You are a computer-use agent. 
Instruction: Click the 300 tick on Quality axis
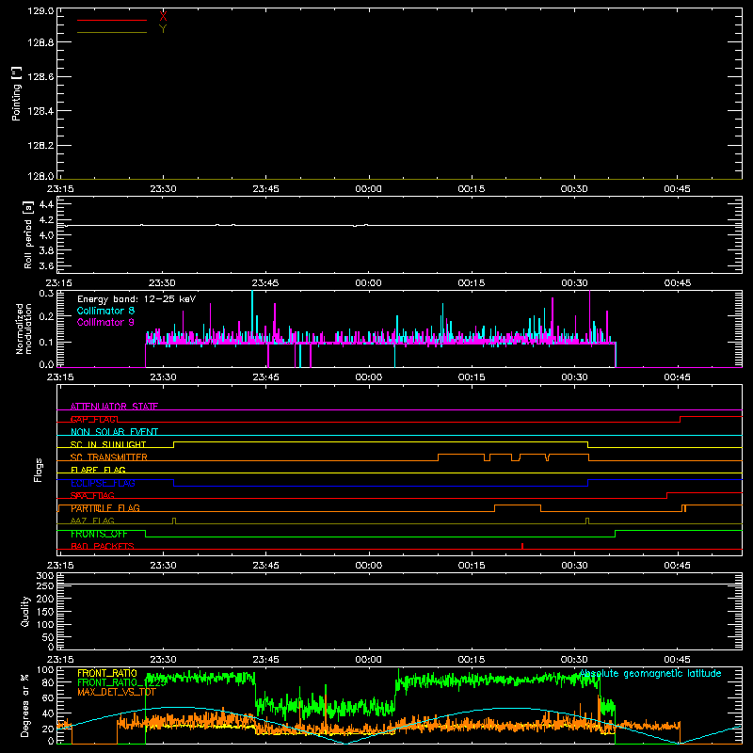coord(45,576)
